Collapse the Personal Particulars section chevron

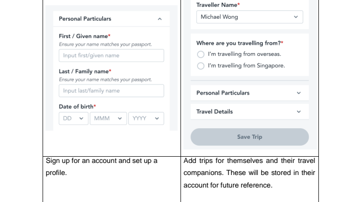click(160, 19)
